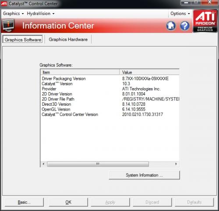This screenshot has width=219, height=211.
Task: Click the Value column header
Action: (x=149, y=72)
